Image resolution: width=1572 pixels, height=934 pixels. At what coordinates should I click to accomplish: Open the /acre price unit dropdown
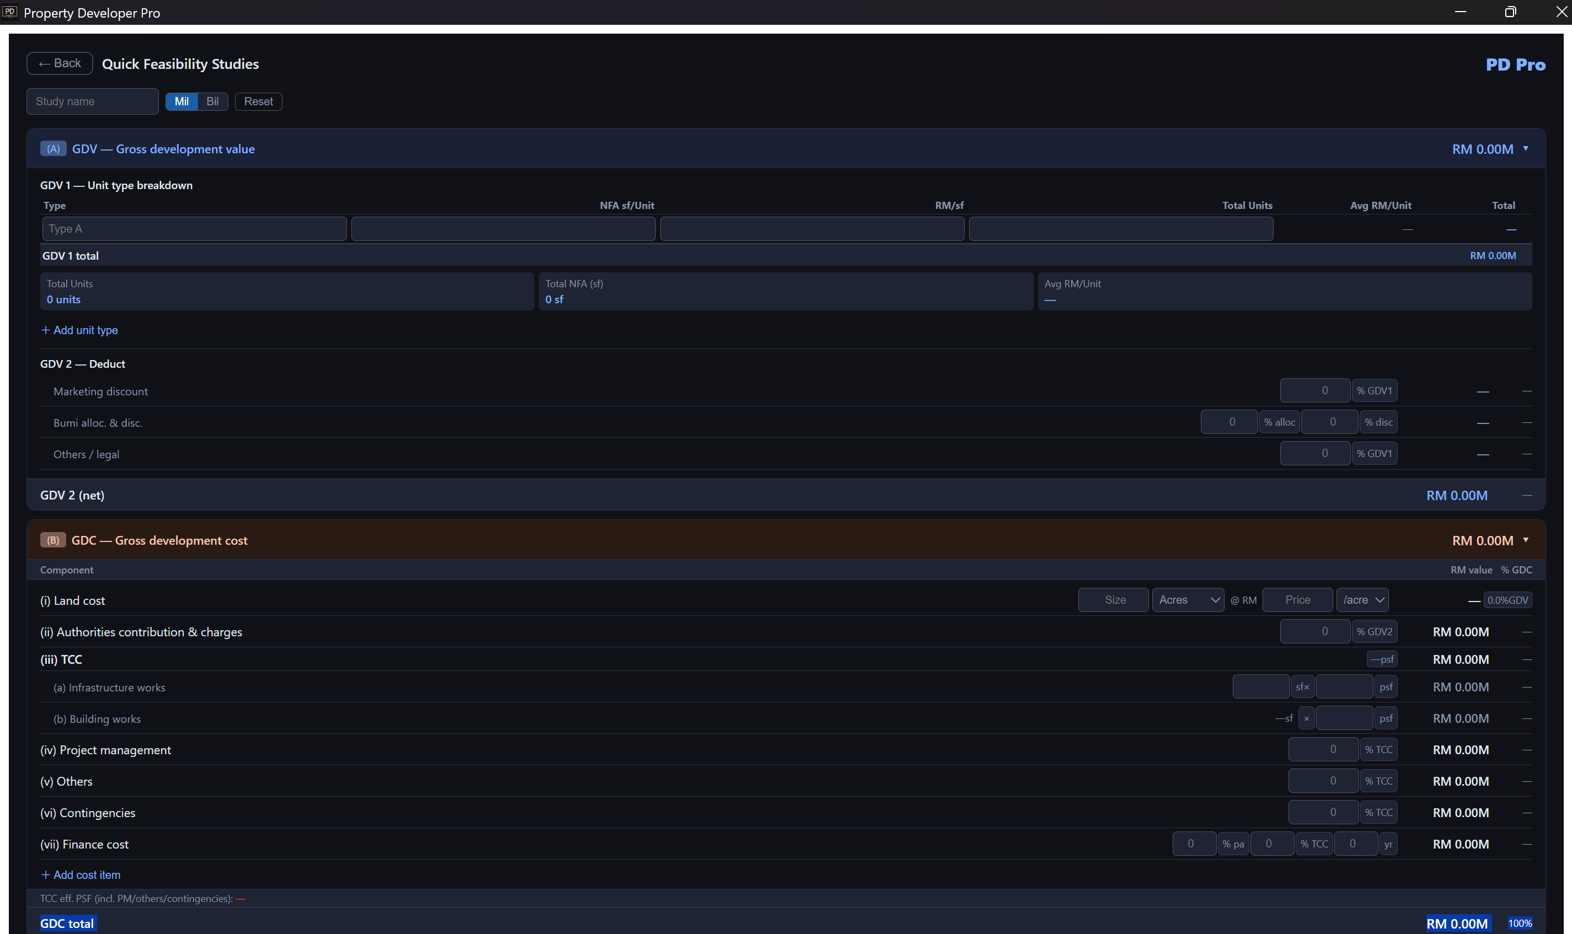[1363, 600]
